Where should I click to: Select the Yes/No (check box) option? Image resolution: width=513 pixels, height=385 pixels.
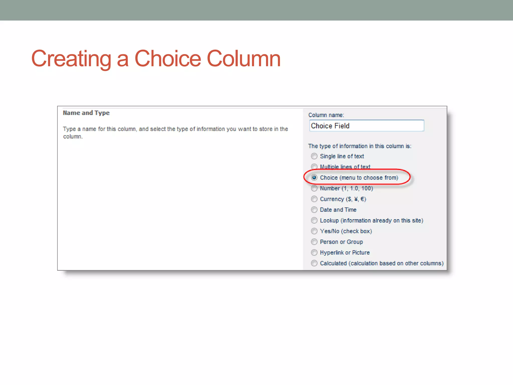click(x=314, y=231)
